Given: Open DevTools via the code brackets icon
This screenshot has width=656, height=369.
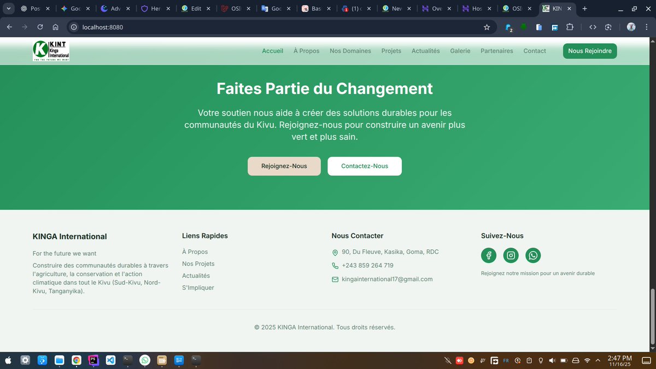Looking at the screenshot, I should point(592,27).
